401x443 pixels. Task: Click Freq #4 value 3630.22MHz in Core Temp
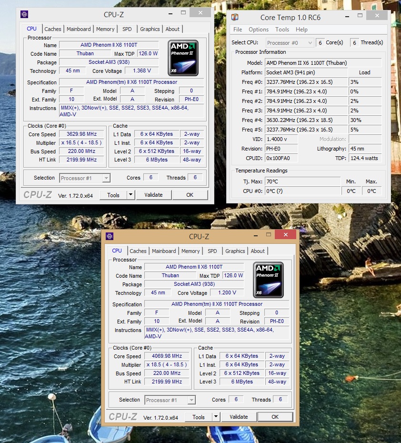[x=306, y=120]
